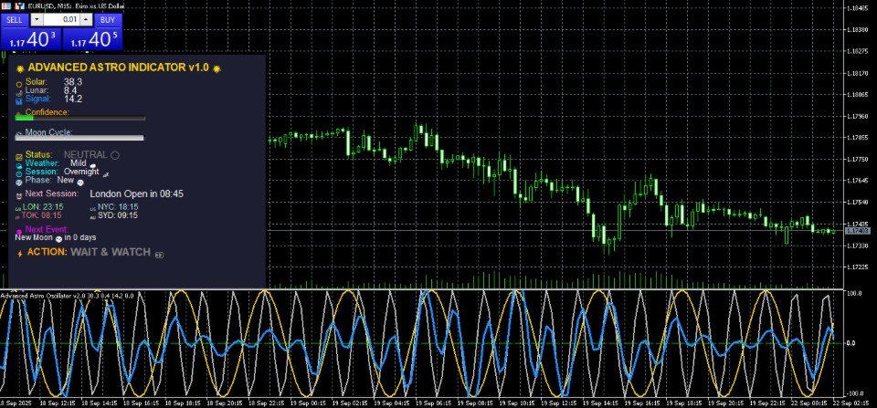Click the 1.18170 price scale label
The image size is (877, 408).
coord(858,73)
